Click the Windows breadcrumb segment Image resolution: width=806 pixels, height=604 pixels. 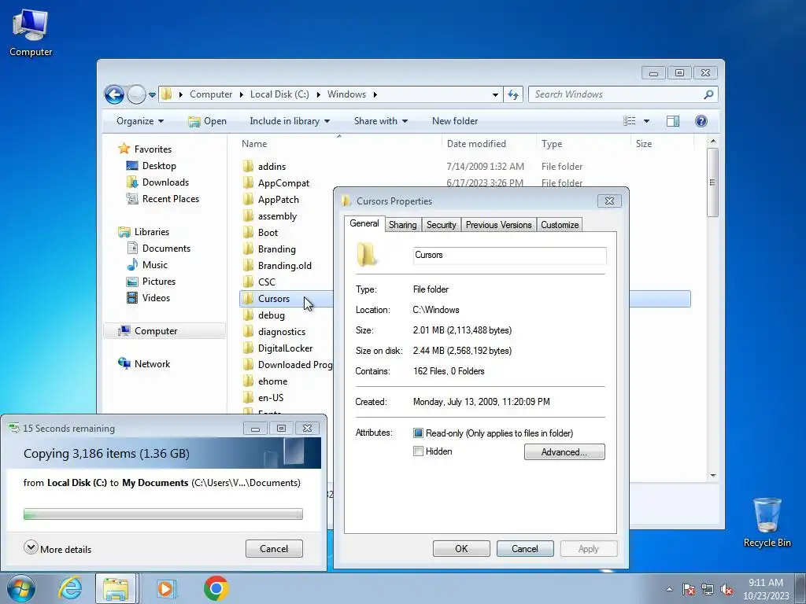tap(346, 94)
